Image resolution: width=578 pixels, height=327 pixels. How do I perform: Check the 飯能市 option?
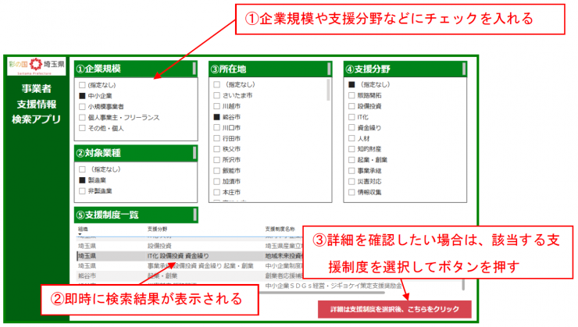pos(217,171)
